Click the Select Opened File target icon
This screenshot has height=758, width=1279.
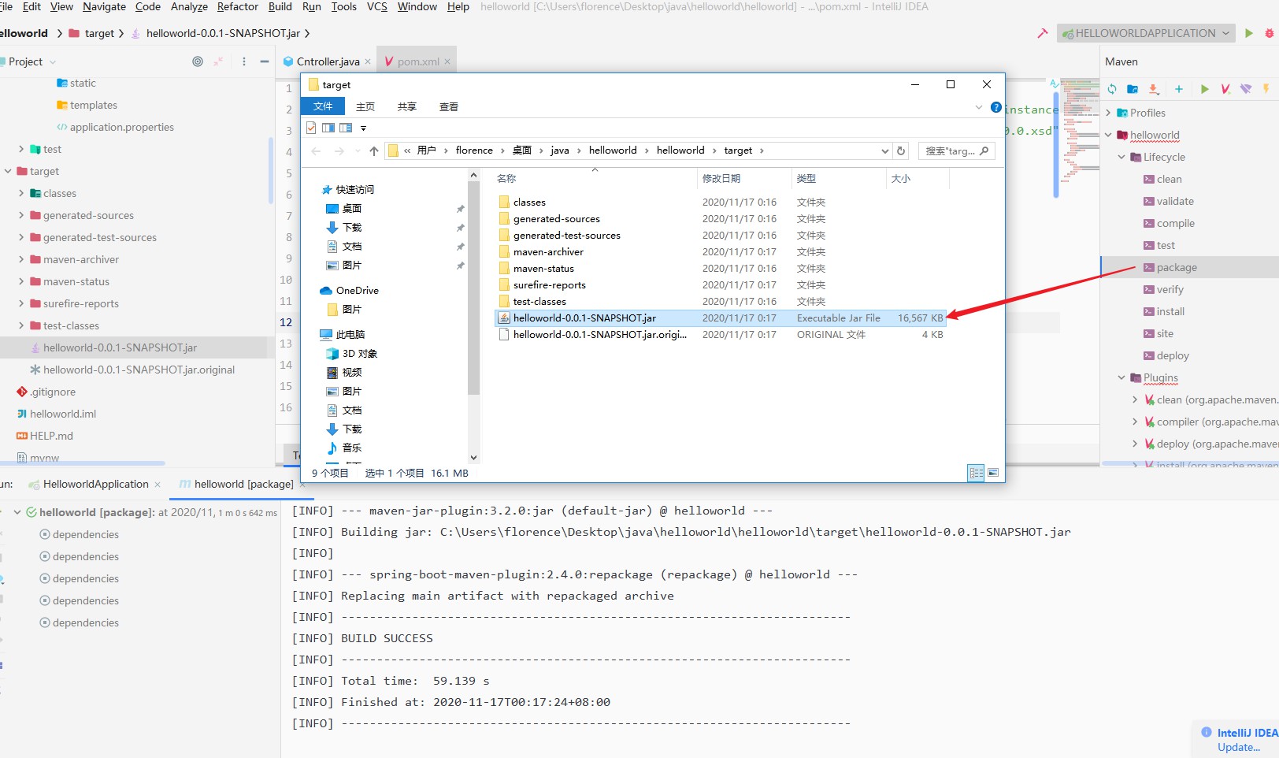click(x=198, y=61)
